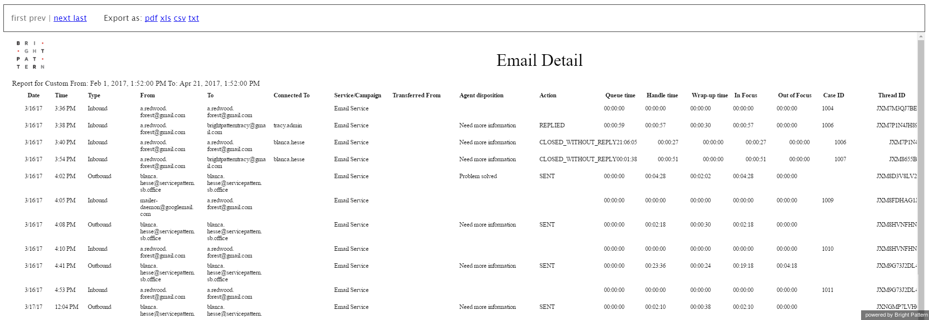
Task: Click the handle time '00:04:28'
Action: pos(655,176)
